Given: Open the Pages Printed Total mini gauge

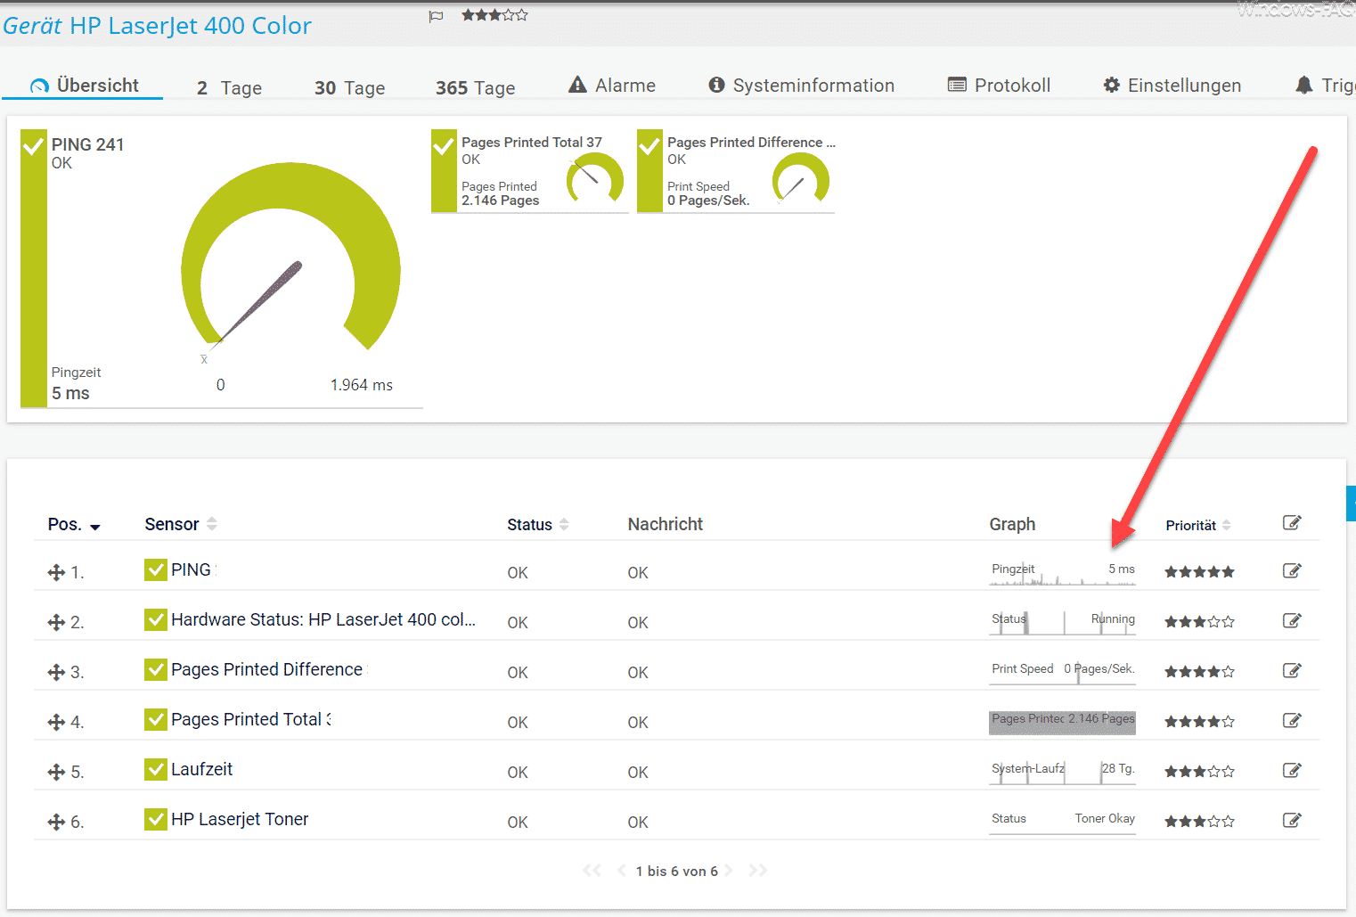Looking at the screenshot, I should point(595,178).
